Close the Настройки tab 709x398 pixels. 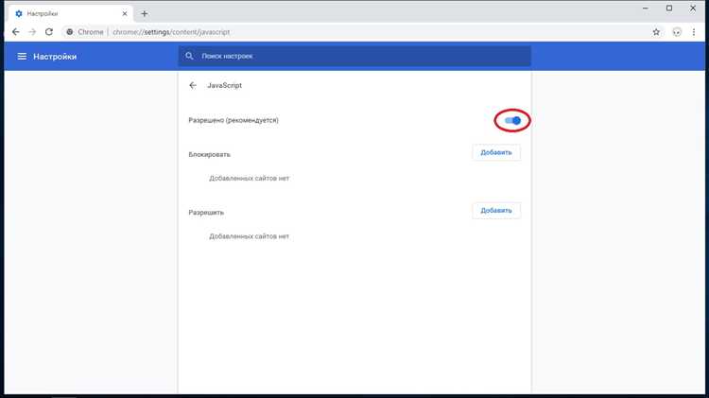[125, 14]
